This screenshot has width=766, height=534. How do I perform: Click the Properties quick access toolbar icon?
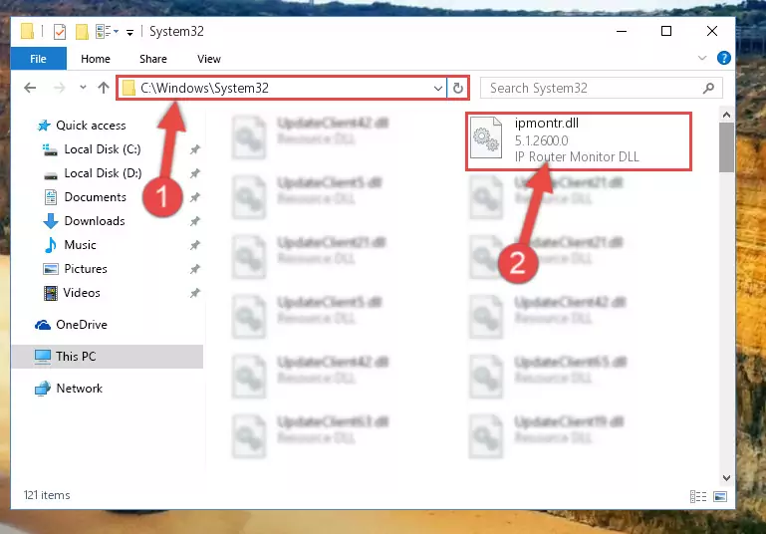tap(60, 32)
